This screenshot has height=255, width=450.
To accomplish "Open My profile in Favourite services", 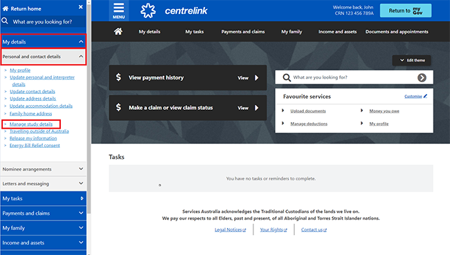I will 379,124.
